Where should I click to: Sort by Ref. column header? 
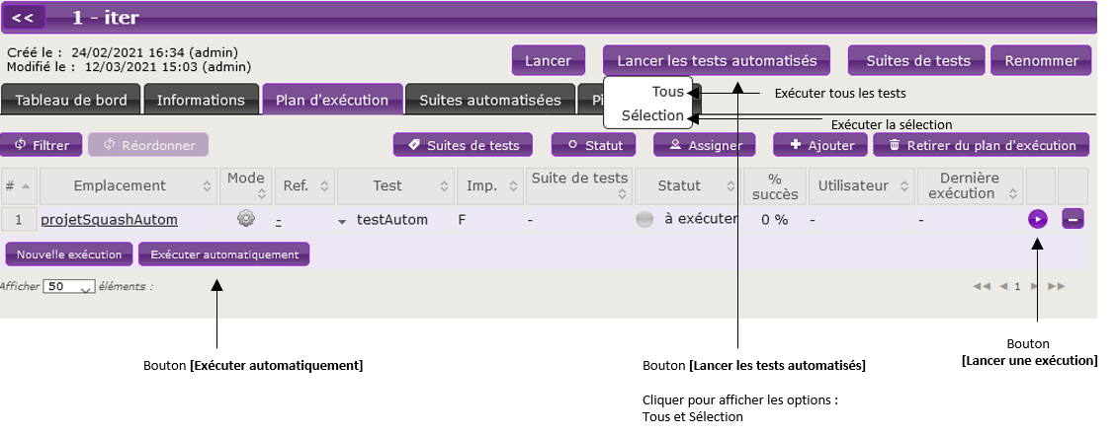[x=303, y=186]
